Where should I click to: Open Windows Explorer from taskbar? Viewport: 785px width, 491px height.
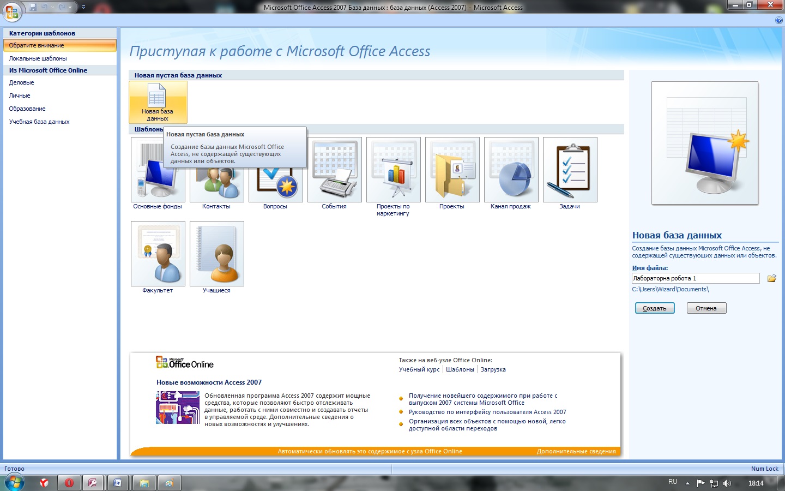[144, 483]
